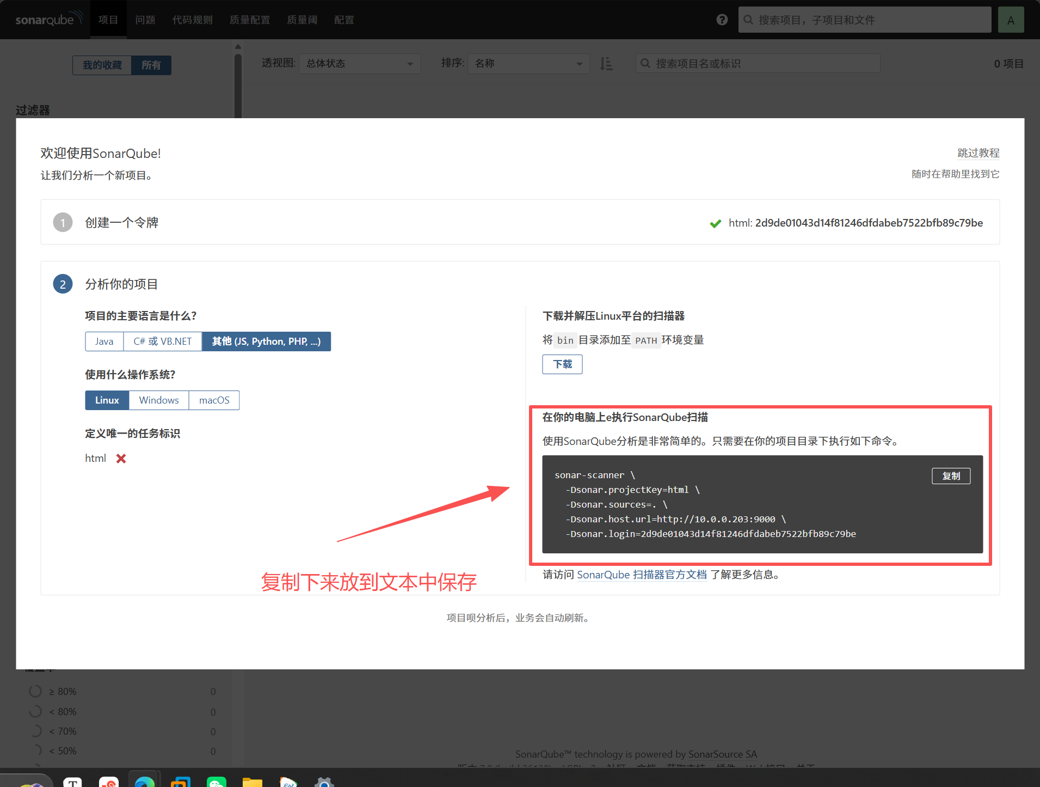Switch to 我的收藏 projects
Image resolution: width=1040 pixels, height=787 pixels.
(x=102, y=65)
